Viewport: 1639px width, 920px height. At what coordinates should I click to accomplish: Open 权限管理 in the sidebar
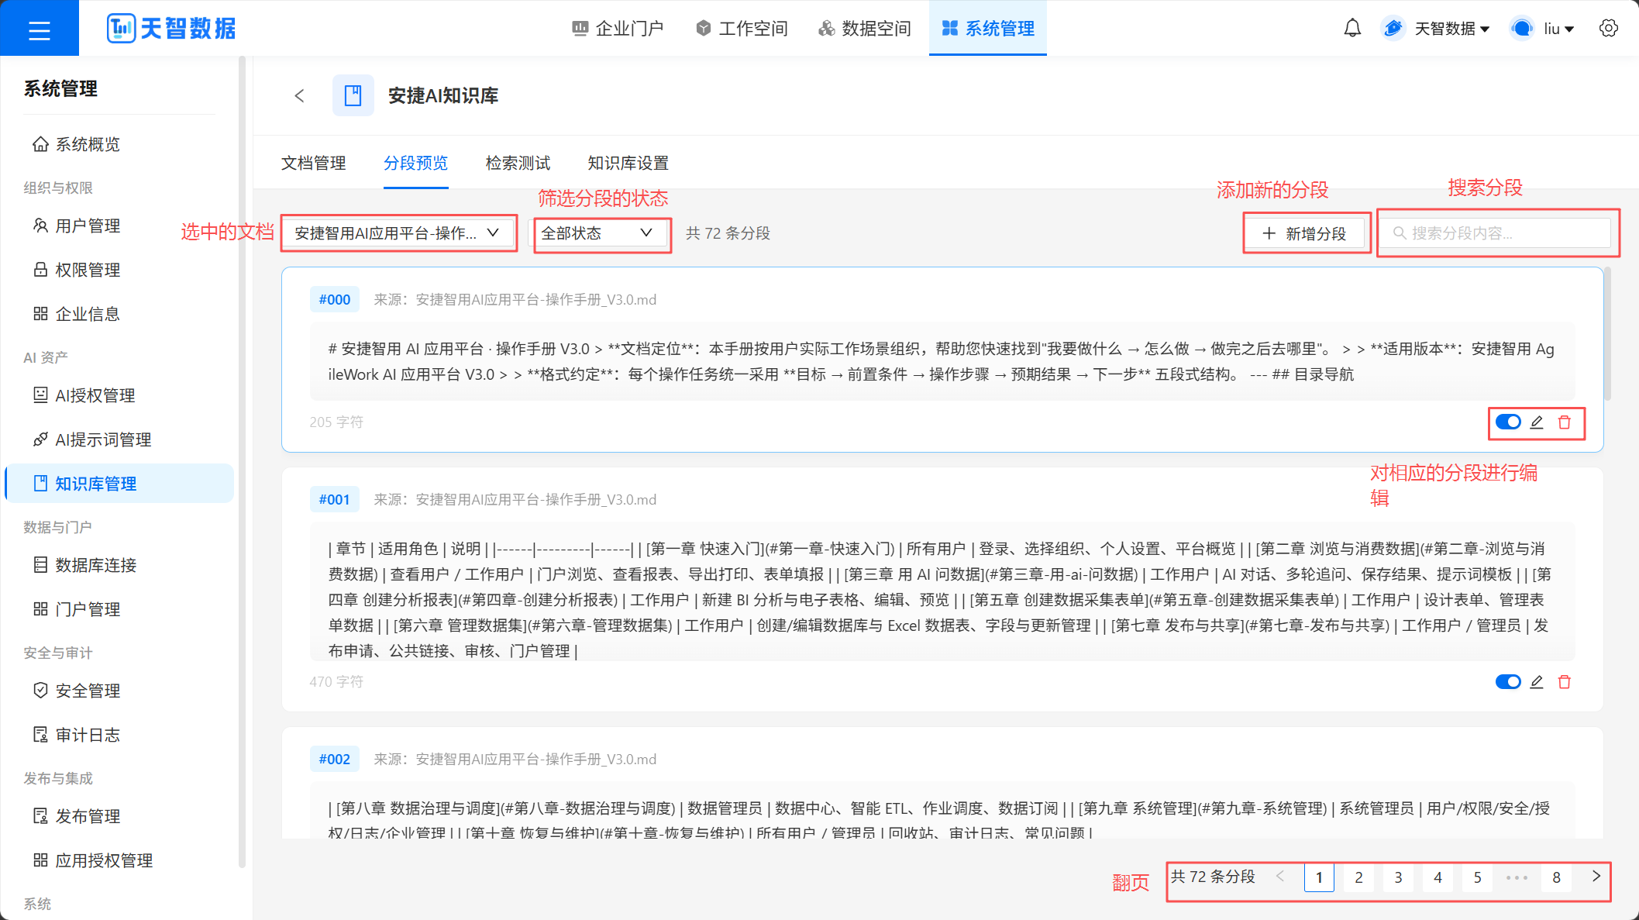119,270
